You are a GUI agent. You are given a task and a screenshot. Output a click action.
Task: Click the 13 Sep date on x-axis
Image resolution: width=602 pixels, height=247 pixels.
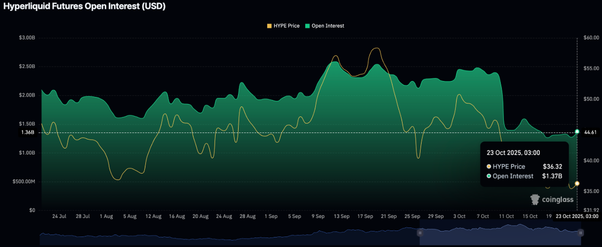(341, 216)
